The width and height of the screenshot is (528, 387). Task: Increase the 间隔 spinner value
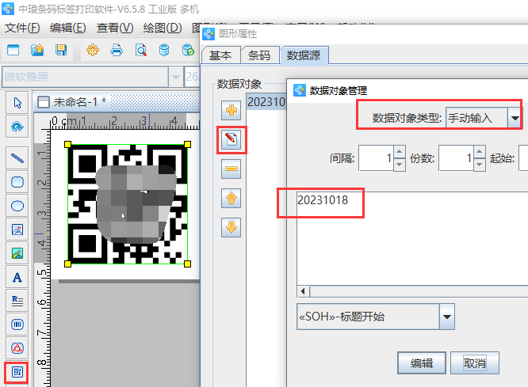point(400,153)
